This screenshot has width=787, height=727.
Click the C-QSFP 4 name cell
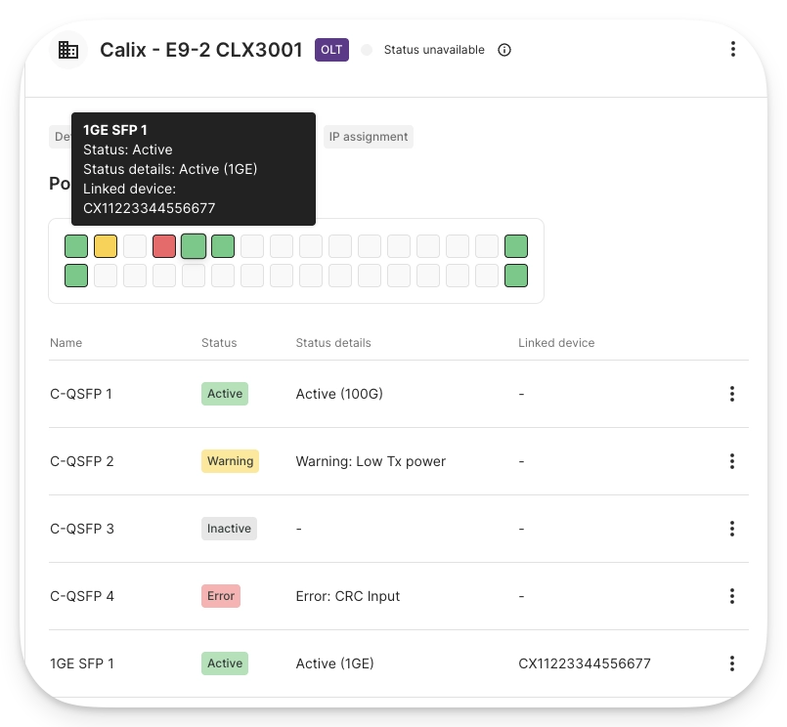click(82, 596)
